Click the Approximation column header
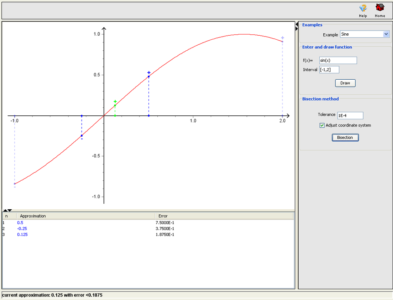 pos(33,216)
